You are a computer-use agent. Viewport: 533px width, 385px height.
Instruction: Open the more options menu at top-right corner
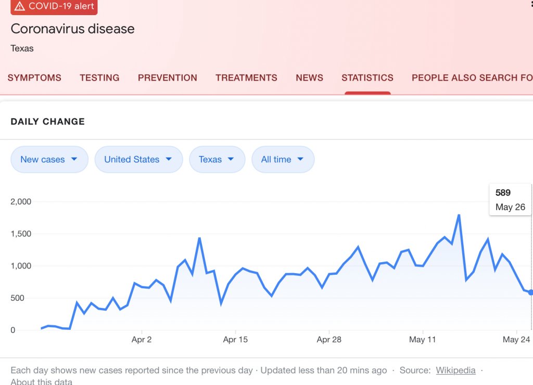click(530, 4)
